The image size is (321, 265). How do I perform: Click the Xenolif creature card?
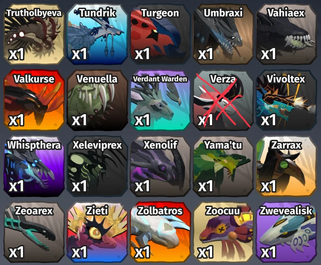[160, 166]
